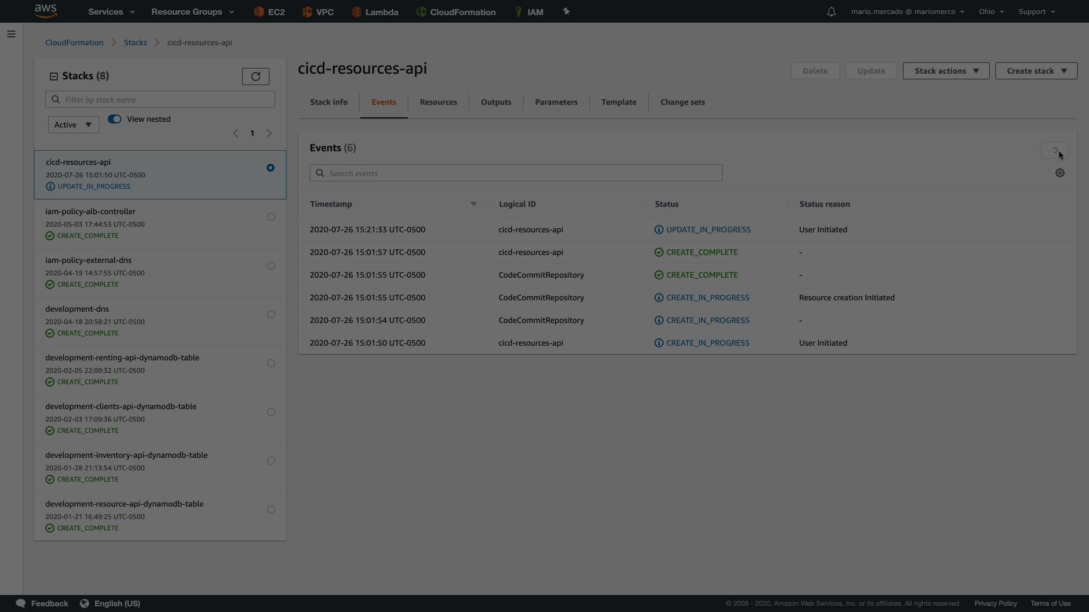Expand the Create stack dropdown

(x=1036, y=71)
